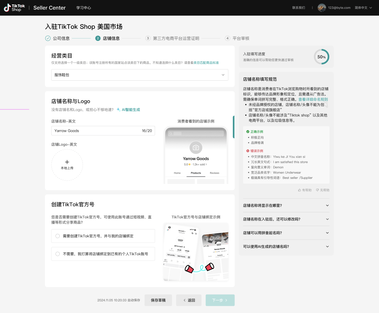Open 学习中心 in the top menu

(84, 7)
